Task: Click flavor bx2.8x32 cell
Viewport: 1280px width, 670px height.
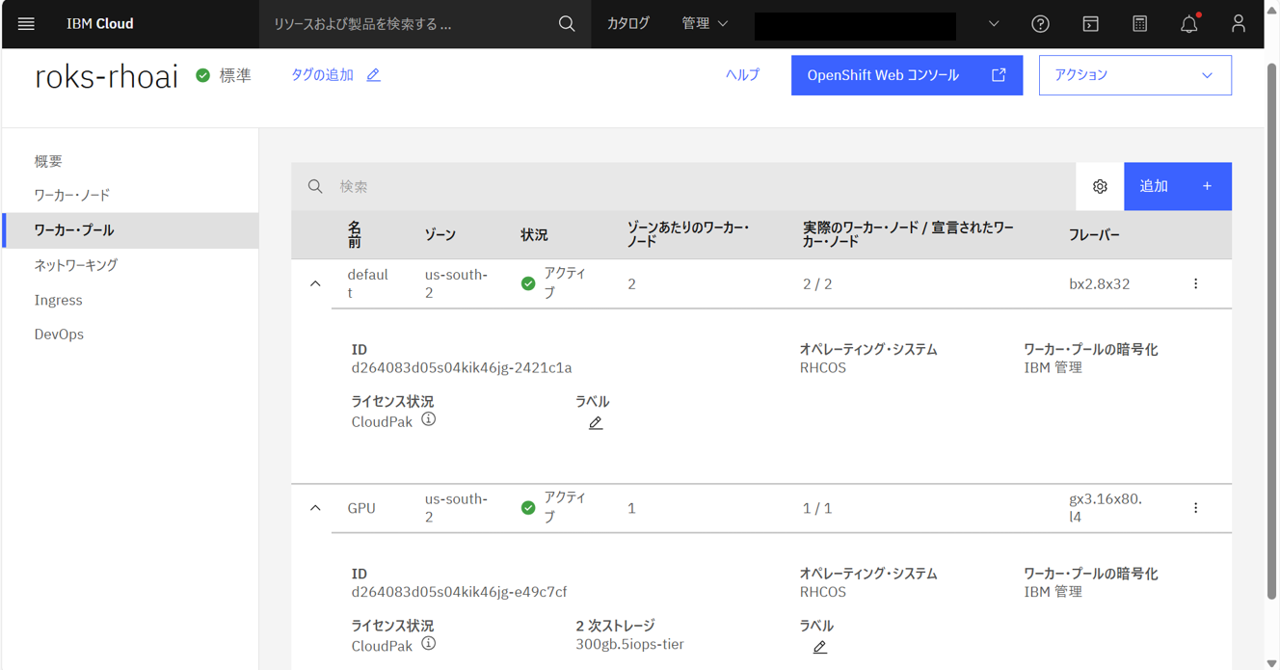Action: click(x=1100, y=284)
